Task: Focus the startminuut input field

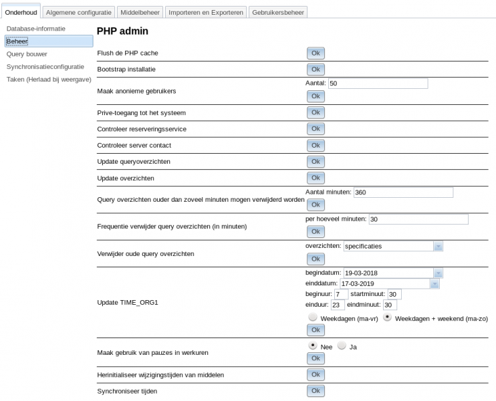Action: (394, 295)
